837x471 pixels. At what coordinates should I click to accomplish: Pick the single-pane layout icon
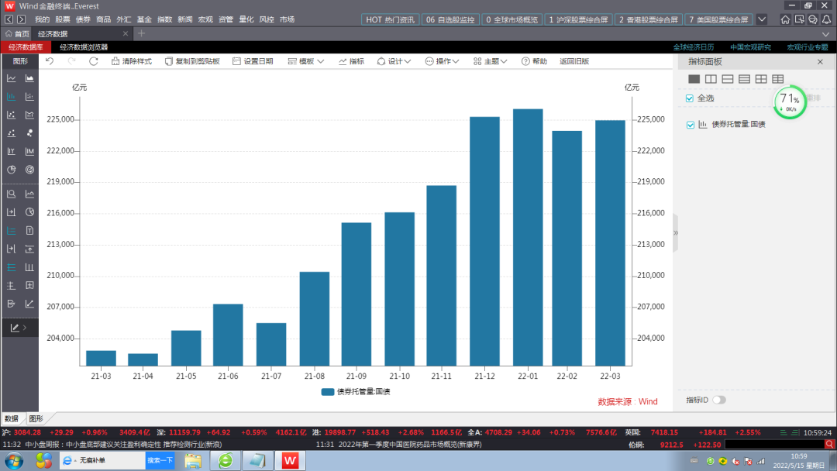pyautogui.click(x=694, y=79)
